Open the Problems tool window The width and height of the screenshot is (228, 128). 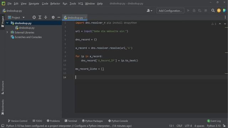53,121
